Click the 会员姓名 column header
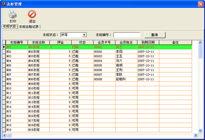 tap(126, 42)
